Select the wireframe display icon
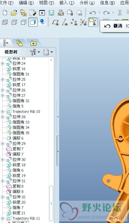The image size is (129, 223). click(5, 22)
